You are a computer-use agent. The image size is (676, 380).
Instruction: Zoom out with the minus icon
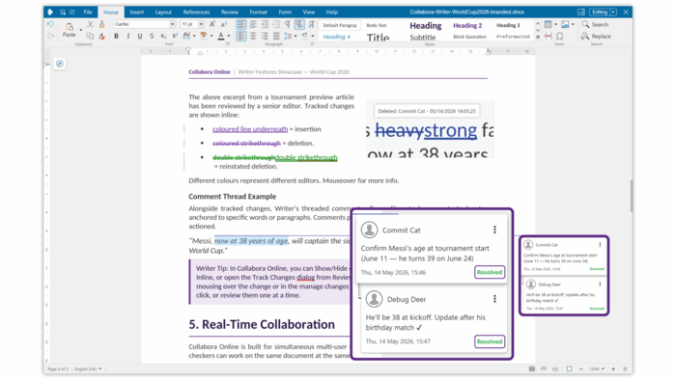(580, 368)
